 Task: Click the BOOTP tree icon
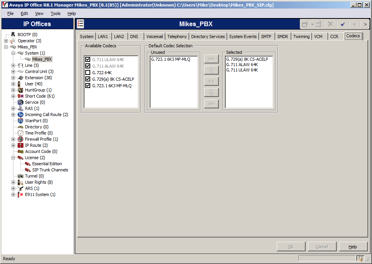pos(13,35)
